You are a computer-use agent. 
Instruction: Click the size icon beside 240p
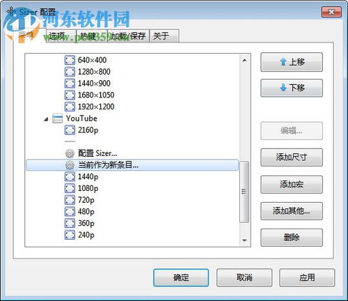[x=70, y=235]
